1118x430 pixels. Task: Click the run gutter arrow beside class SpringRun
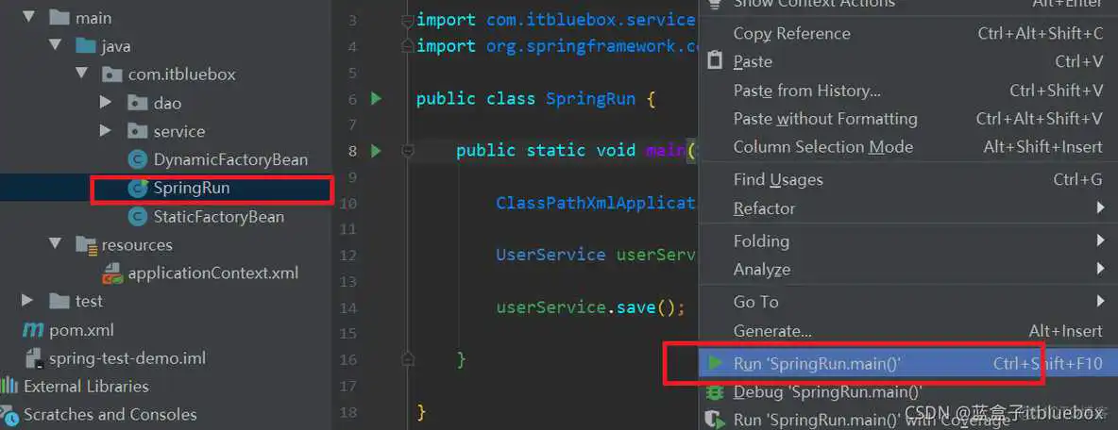point(377,98)
